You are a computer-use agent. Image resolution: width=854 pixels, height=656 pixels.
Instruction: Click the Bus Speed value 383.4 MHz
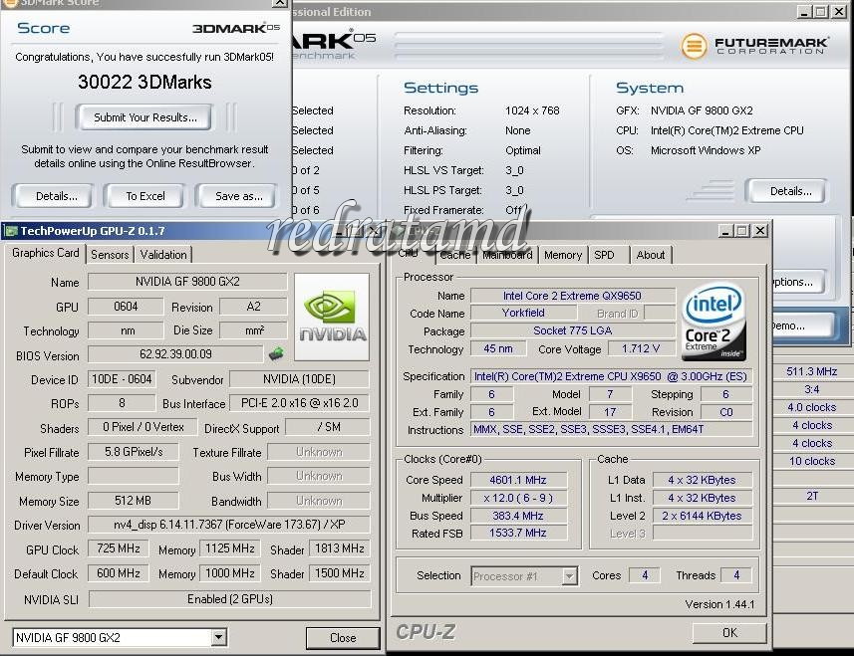[x=517, y=516]
